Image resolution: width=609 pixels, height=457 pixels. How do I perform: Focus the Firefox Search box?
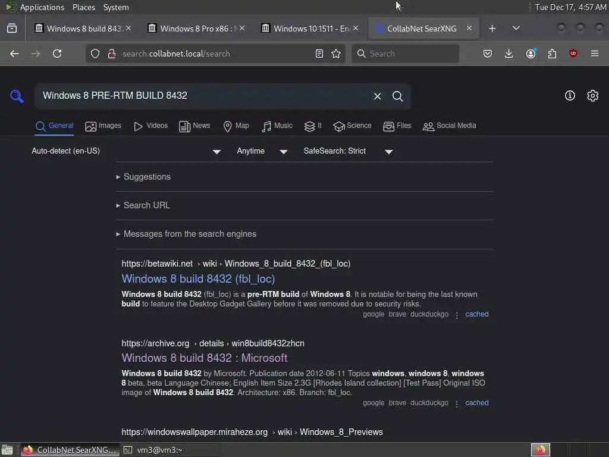click(405, 54)
